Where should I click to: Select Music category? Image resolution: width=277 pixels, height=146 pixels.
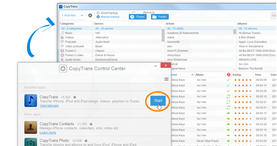(x=69, y=33)
